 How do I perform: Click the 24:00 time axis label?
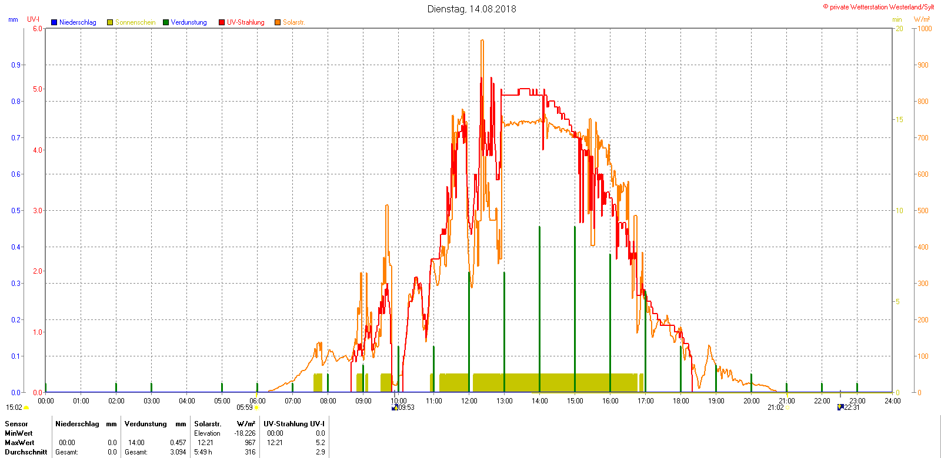pos(893,401)
